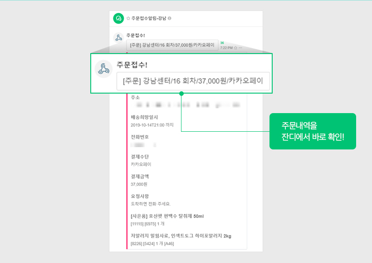Click the enlarged [주문] 강남센터 order summary box

(193, 82)
